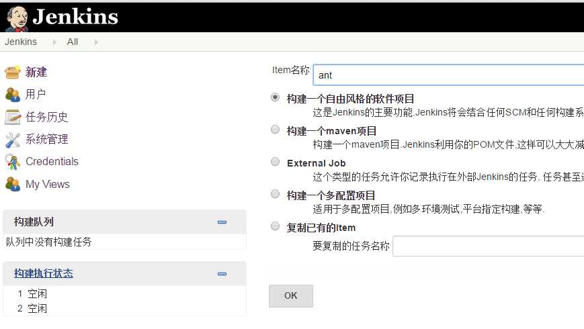
Task: Open the 构建执行状态 header link
Action: 44,273
